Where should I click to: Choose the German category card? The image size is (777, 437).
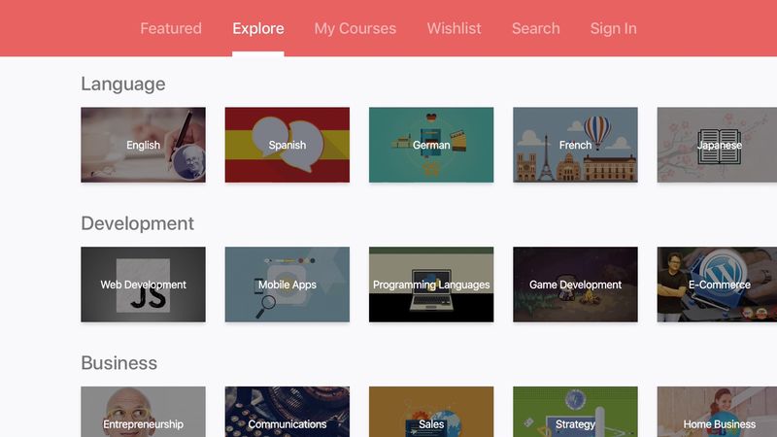pyautogui.click(x=431, y=145)
